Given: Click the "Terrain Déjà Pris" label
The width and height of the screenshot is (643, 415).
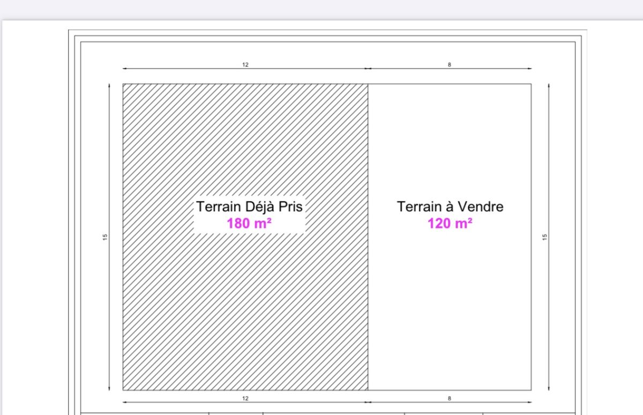Looking at the screenshot, I should 249,207.
